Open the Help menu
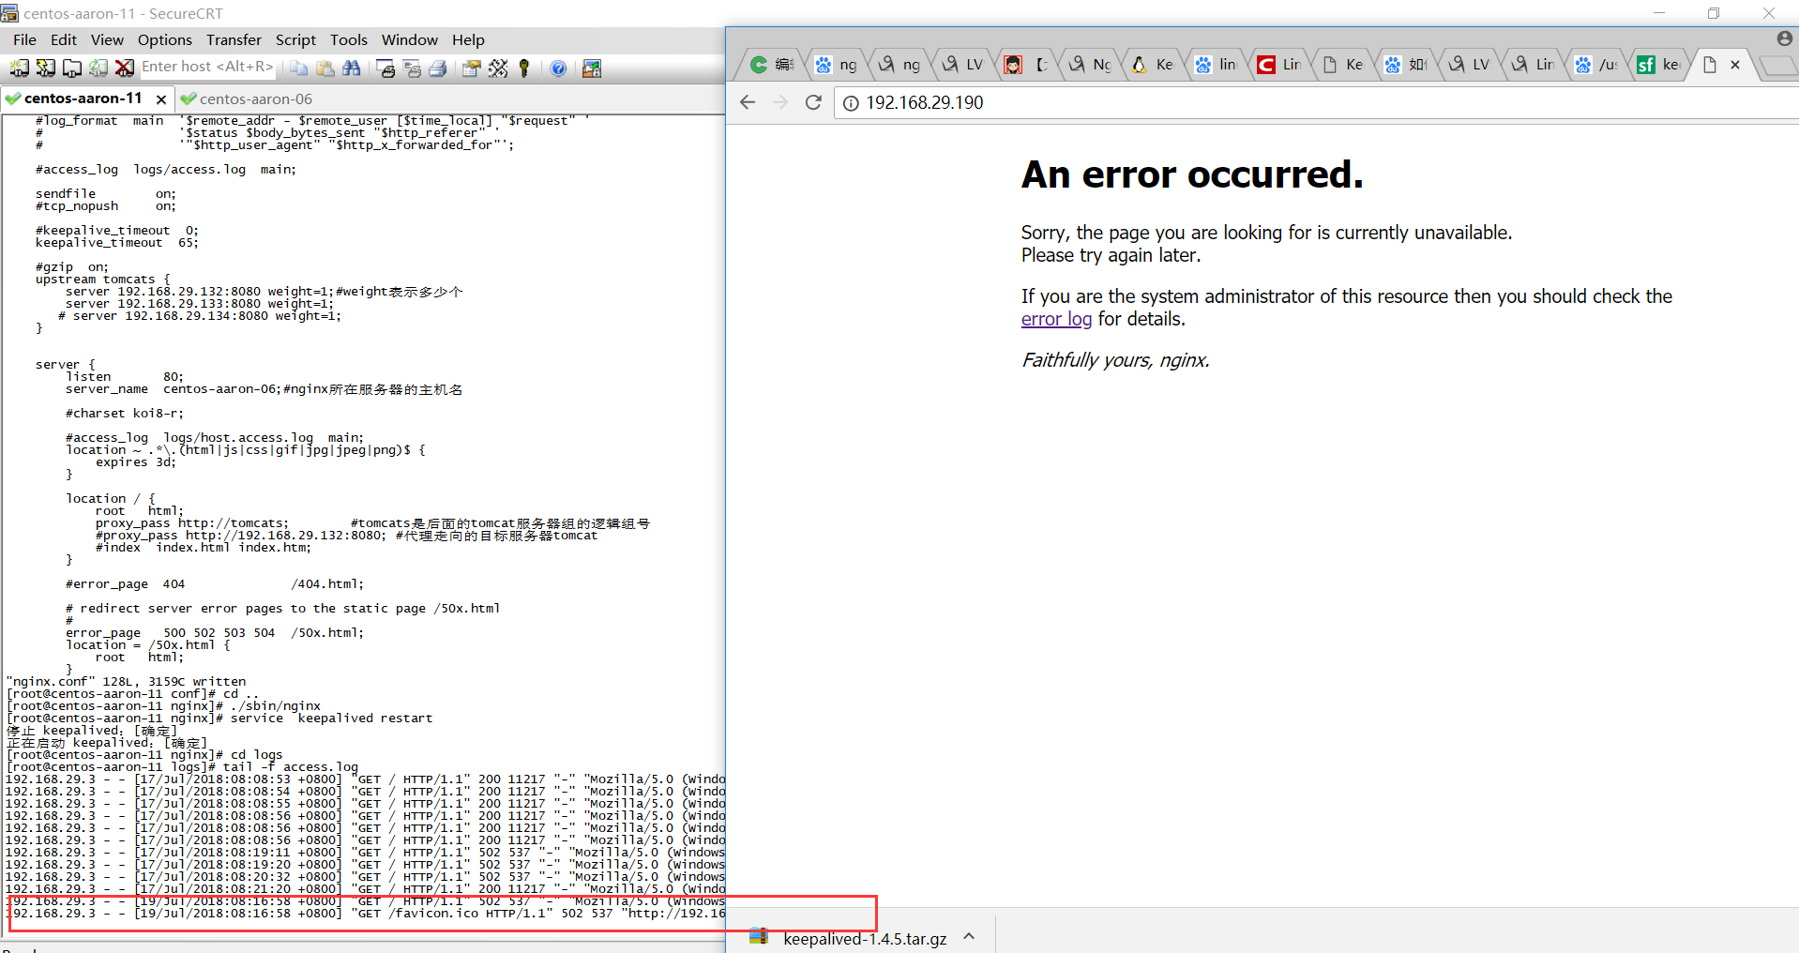 point(468,39)
